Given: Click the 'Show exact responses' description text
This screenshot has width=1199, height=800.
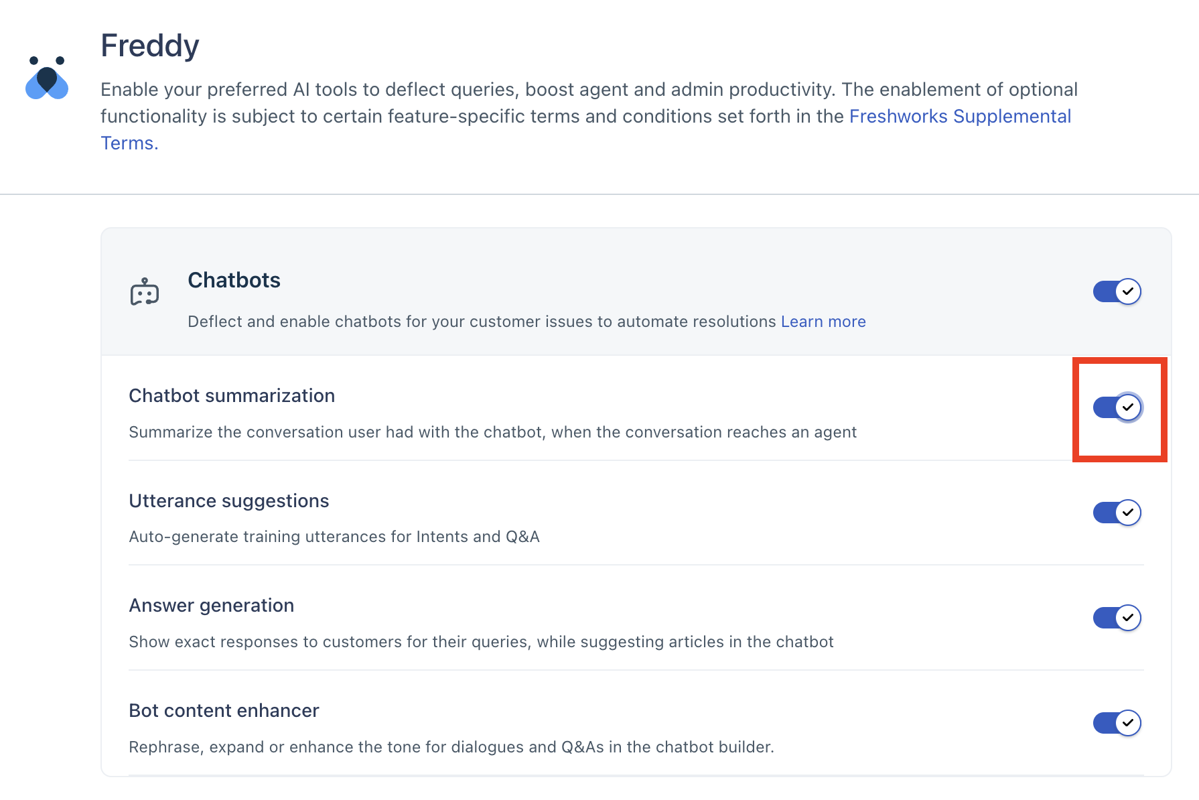Looking at the screenshot, I should [481, 642].
